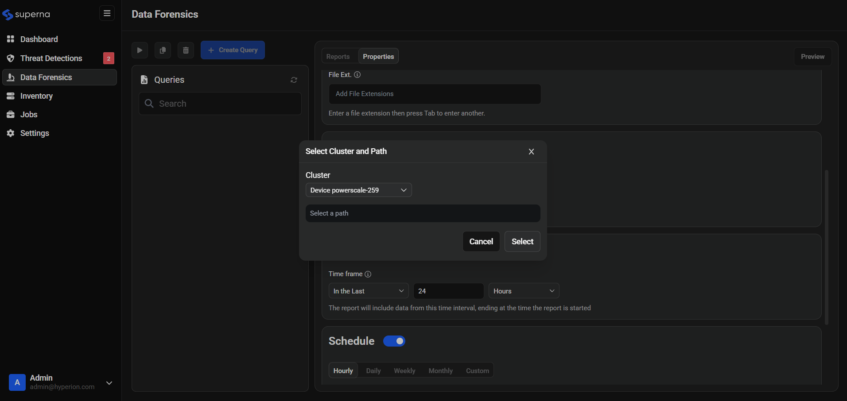
Task: Select the Hourly schedule option
Action: click(x=343, y=371)
